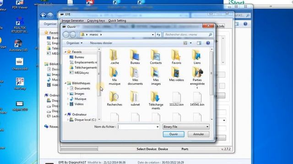293x164 pixels.
Task: Open the Mes images folder
Action: tap(156, 76)
